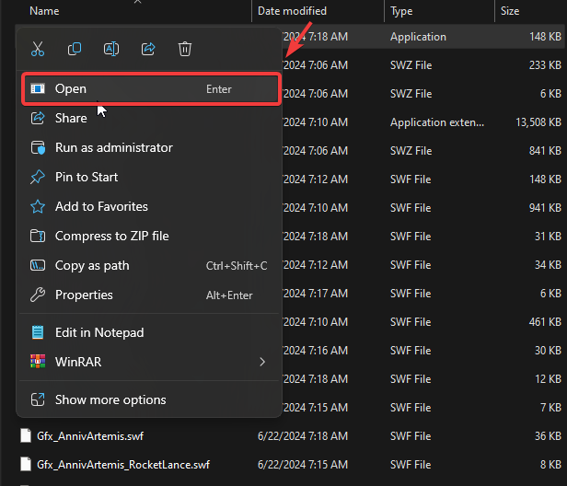Select the Gfx_AnnivArtemis.swf file
The image size is (567, 486).
click(x=90, y=436)
